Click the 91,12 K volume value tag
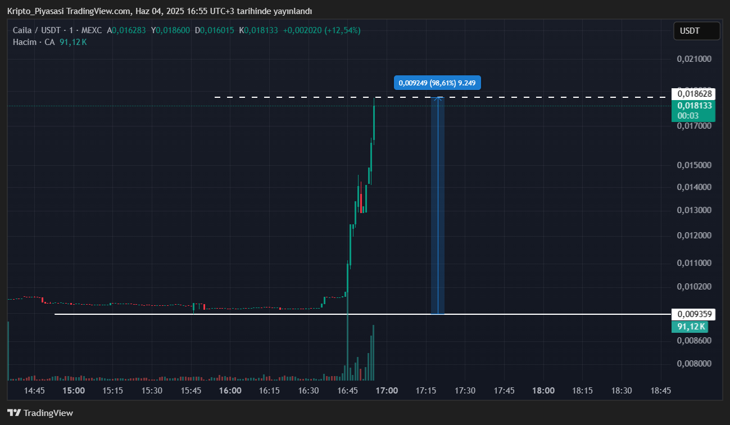The width and height of the screenshot is (730, 425). pos(692,327)
